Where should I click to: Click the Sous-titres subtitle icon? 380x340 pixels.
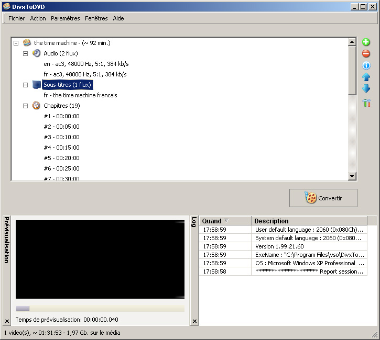click(36, 85)
